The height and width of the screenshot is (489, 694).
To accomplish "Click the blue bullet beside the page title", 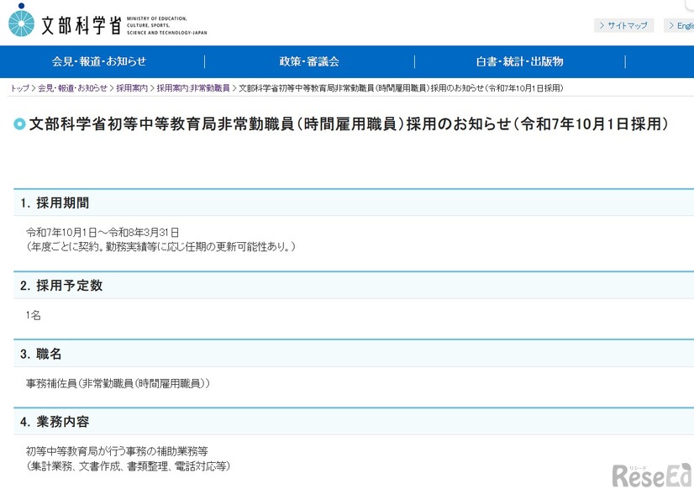I will [x=19, y=124].
